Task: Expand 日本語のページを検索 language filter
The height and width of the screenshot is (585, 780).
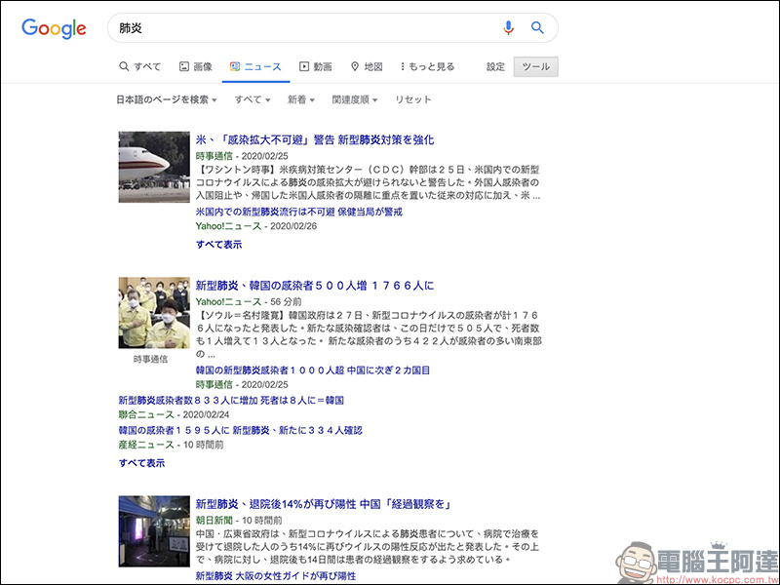Action: pos(167,99)
